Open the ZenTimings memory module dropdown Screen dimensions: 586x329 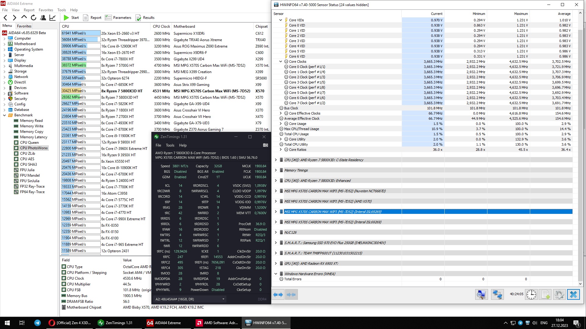(x=223, y=299)
